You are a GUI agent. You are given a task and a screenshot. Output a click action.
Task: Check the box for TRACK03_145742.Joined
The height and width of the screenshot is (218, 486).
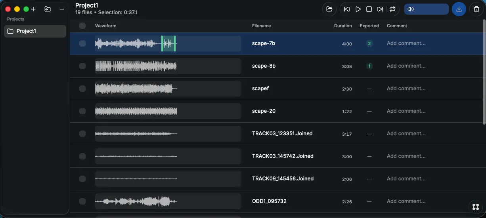82,156
